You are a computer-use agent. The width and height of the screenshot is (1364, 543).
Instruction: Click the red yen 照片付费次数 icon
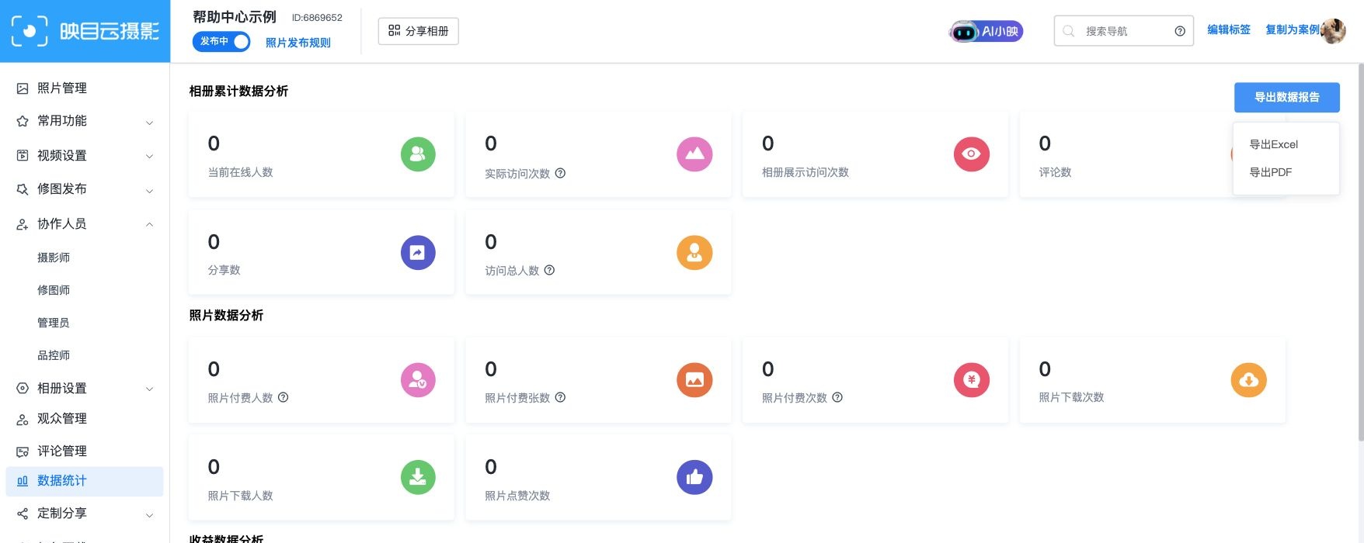click(x=971, y=380)
